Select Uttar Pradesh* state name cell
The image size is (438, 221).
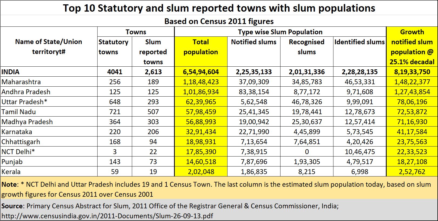[x=49, y=102]
